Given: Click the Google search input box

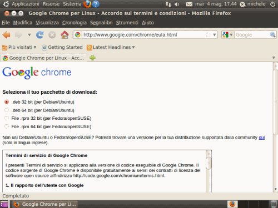Looking at the screenshot, I should (252, 35).
